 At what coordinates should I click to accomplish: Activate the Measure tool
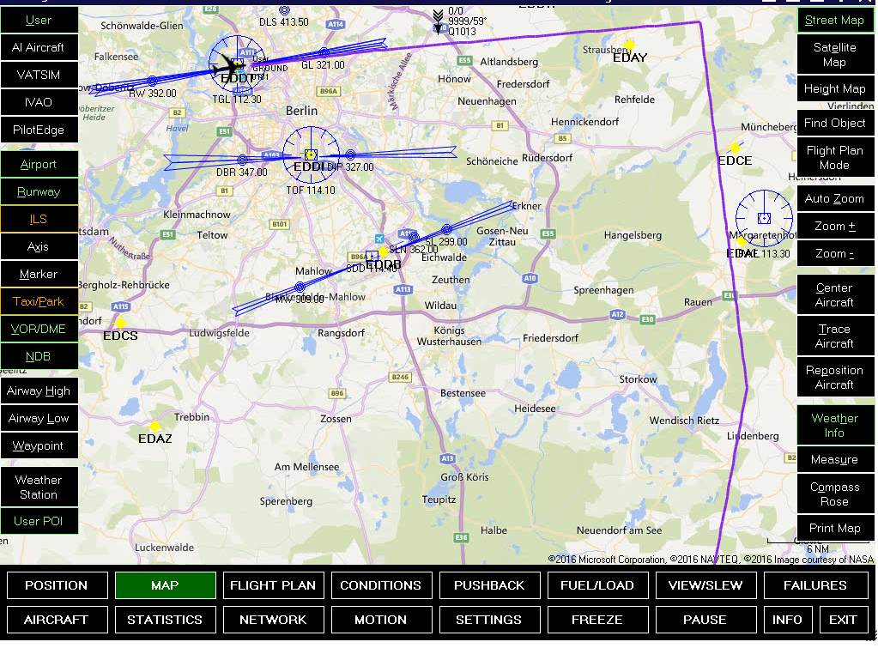835,460
